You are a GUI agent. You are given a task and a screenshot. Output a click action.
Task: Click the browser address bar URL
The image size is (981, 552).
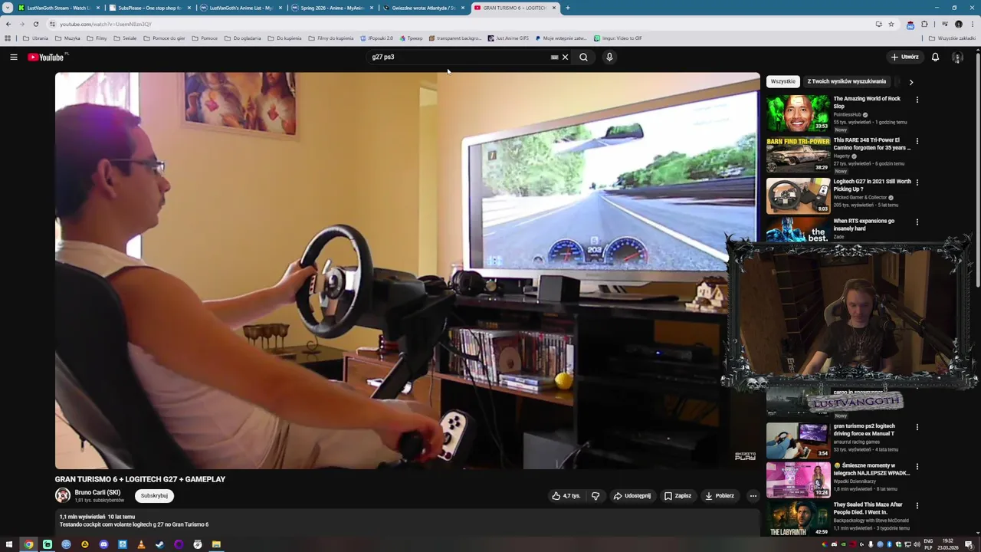pos(106,24)
